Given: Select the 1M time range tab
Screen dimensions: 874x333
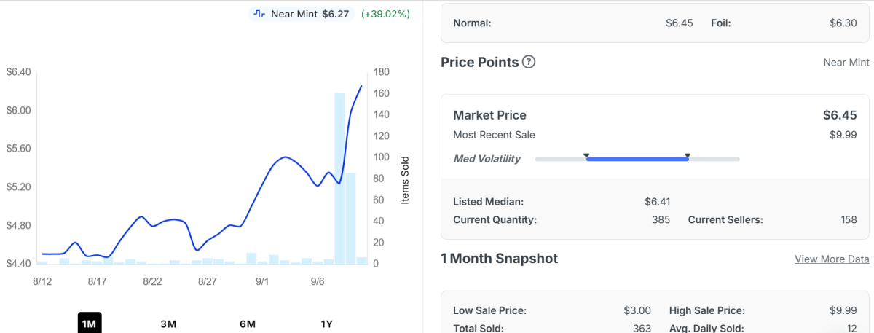Looking at the screenshot, I should pos(90,324).
